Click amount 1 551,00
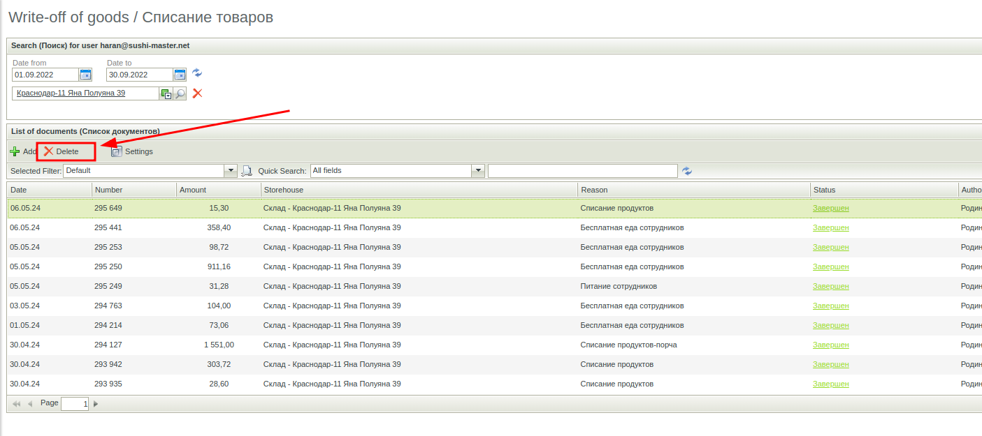This screenshot has height=436, width=982. (x=219, y=345)
